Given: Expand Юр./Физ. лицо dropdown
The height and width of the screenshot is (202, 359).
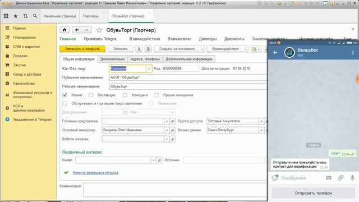Looking at the screenshot, I should [x=149, y=68].
